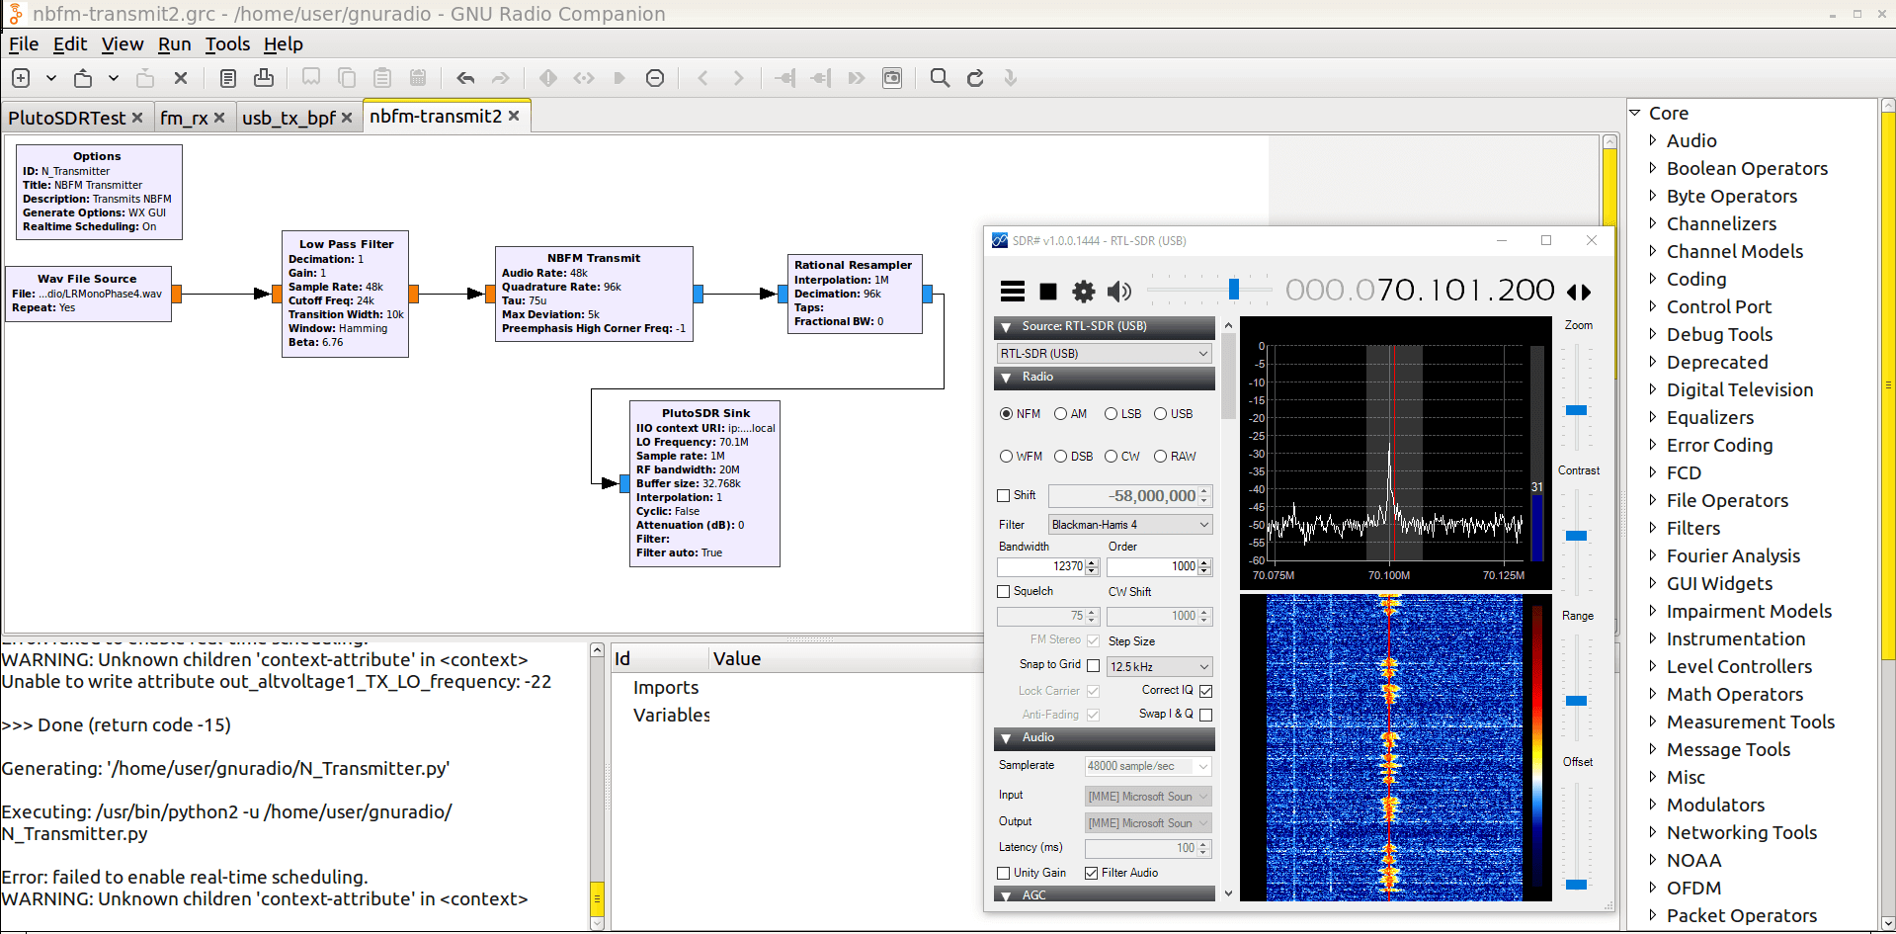Close the current flow graph with X icon
The image size is (1896, 934).
coord(181,78)
